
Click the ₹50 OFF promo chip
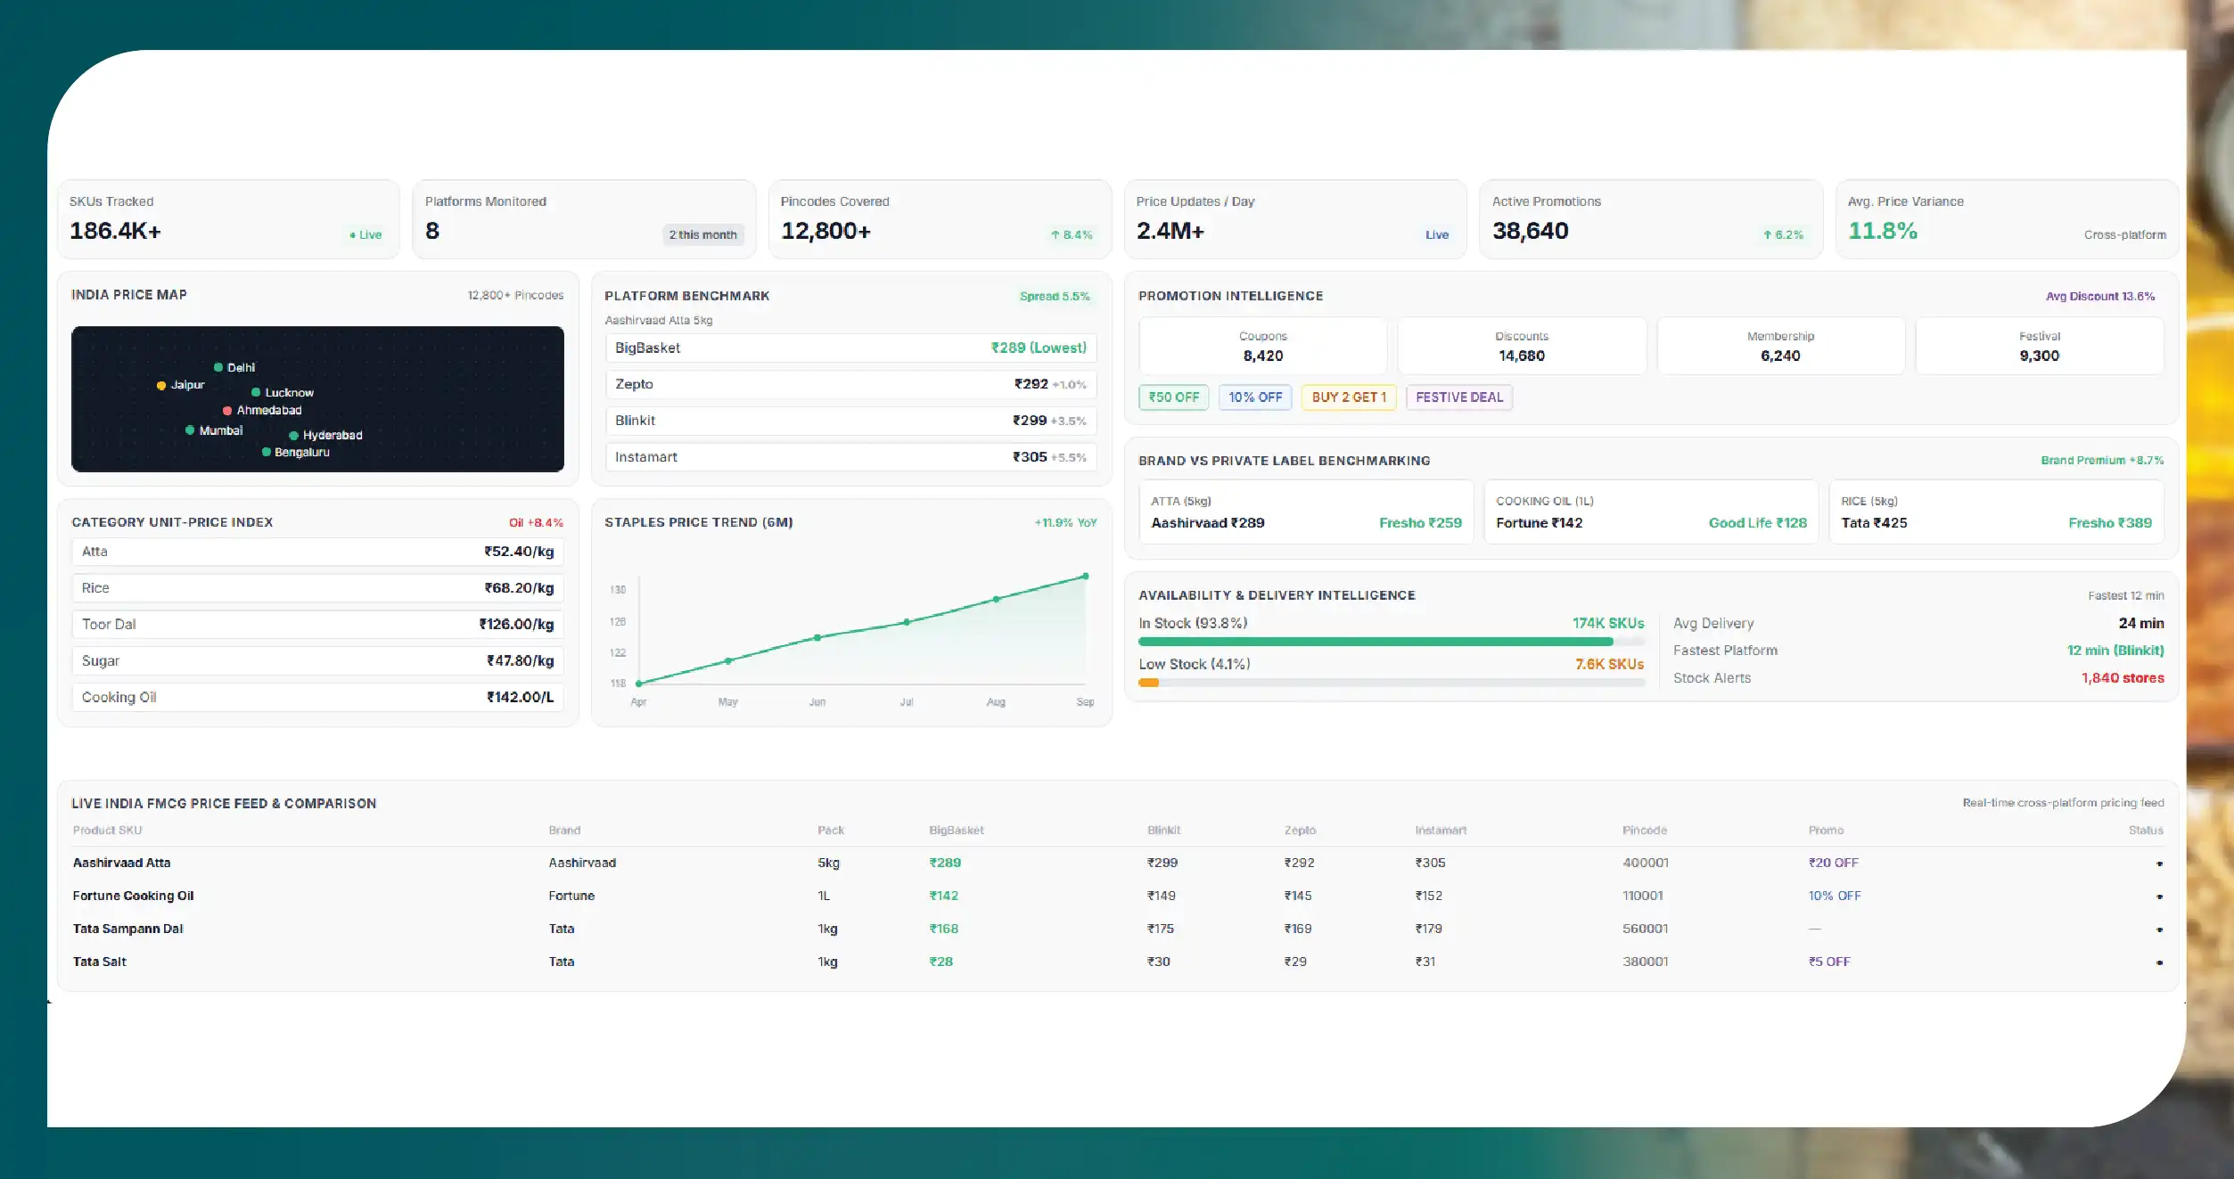[1174, 397]
